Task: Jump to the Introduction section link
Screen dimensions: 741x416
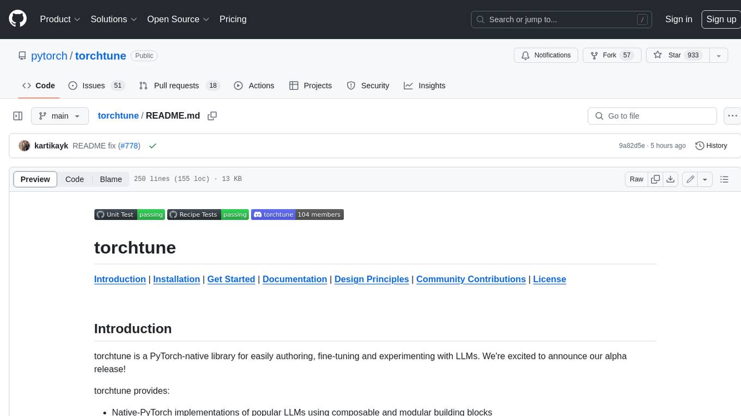Action: coord(120,279)
